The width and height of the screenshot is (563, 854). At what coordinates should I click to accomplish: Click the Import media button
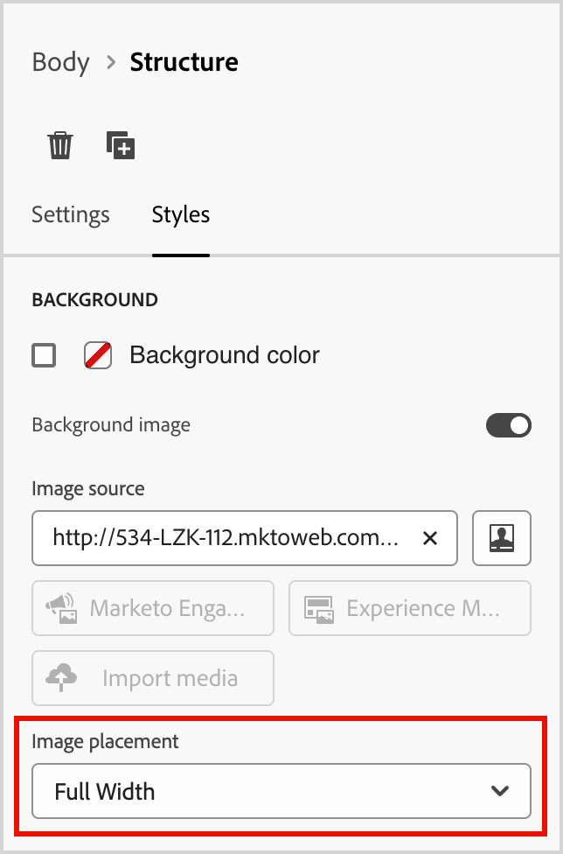(152, 678)
